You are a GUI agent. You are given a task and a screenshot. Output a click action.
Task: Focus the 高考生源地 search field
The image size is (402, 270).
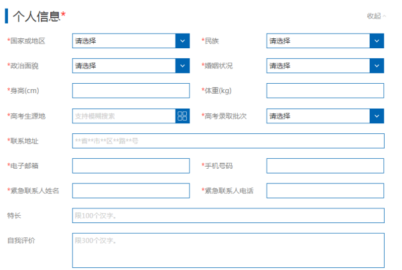124,116
